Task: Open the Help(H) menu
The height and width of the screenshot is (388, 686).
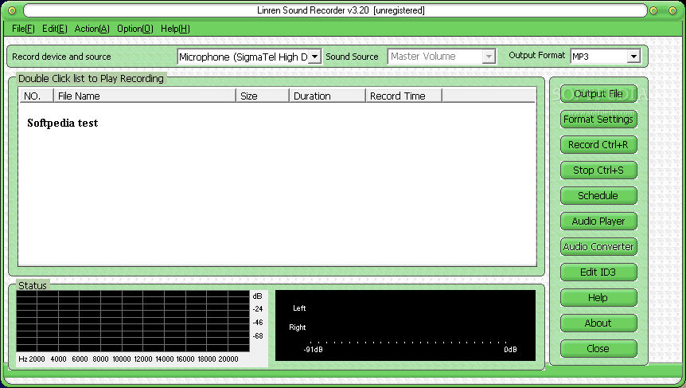Action: 175,29
